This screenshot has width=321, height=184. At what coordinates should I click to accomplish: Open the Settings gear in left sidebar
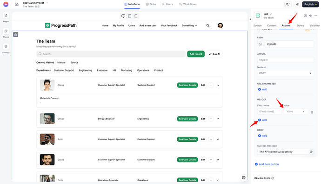[x=6, y=47]
